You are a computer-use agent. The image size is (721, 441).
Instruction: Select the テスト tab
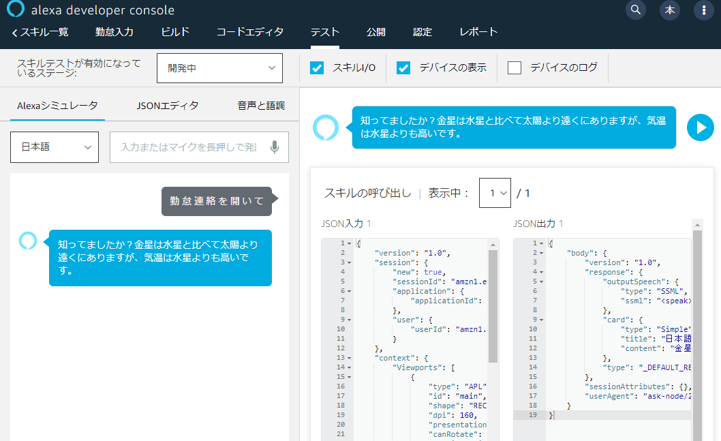coord(324,32)
